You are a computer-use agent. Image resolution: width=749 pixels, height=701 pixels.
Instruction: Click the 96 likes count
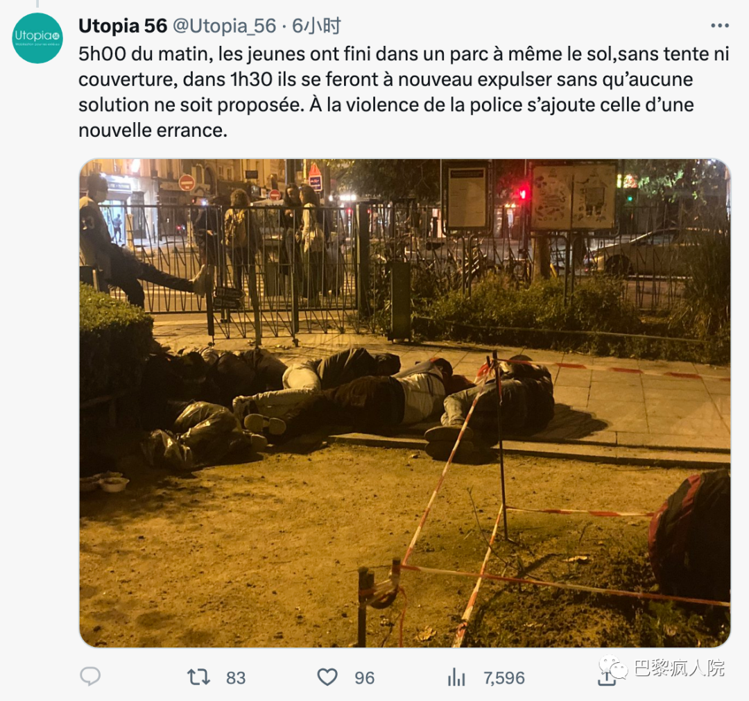(365, 678)
